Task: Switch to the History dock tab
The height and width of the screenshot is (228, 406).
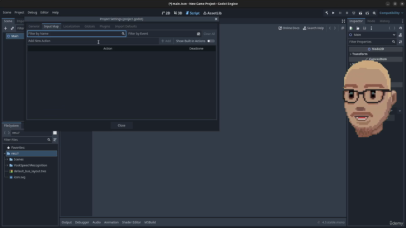Action: (x=384, y=21)
